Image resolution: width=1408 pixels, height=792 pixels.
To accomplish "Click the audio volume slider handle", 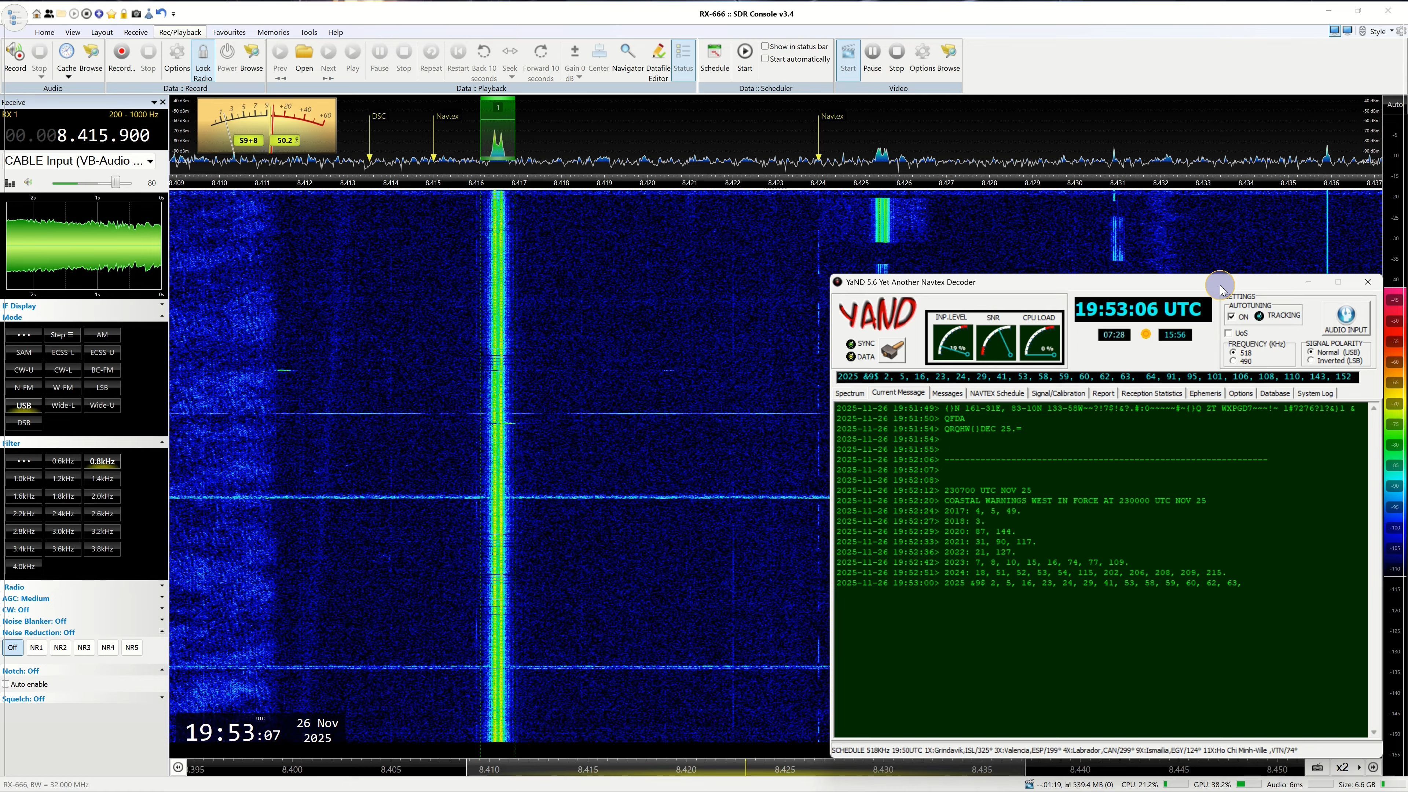I will point(115,183).
